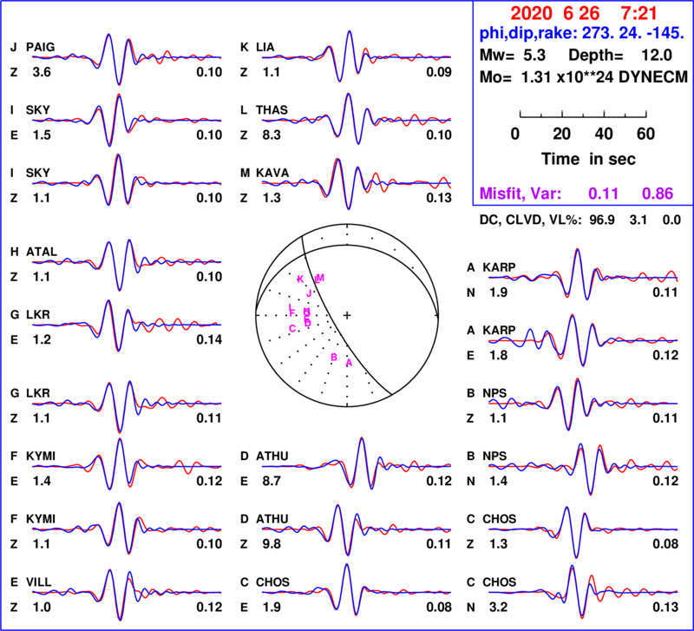Click the Mw= 5.3 magnitude text
This screenshot has height=631, width=694.
513,56
